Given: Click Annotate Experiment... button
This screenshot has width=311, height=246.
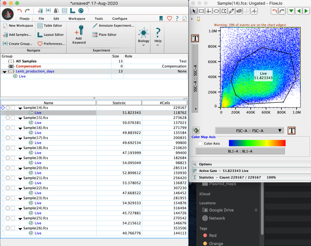Looking at the screenshot, I should click(x=113, y=25).
